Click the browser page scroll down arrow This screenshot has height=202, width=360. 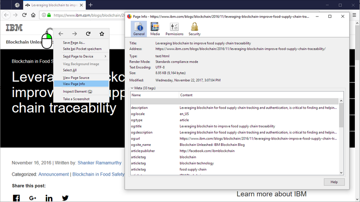point(357,199)
